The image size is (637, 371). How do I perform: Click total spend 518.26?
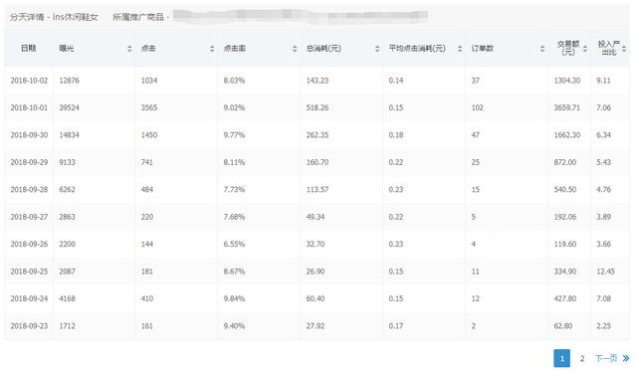pos(318,107)
